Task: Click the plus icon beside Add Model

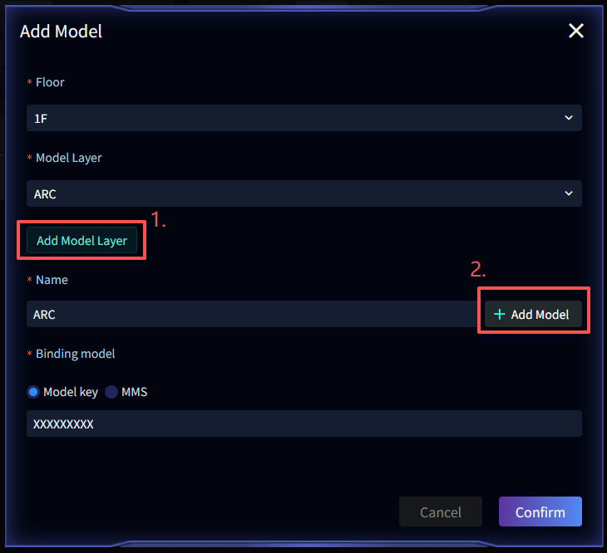Action: (x=500, y=315)
